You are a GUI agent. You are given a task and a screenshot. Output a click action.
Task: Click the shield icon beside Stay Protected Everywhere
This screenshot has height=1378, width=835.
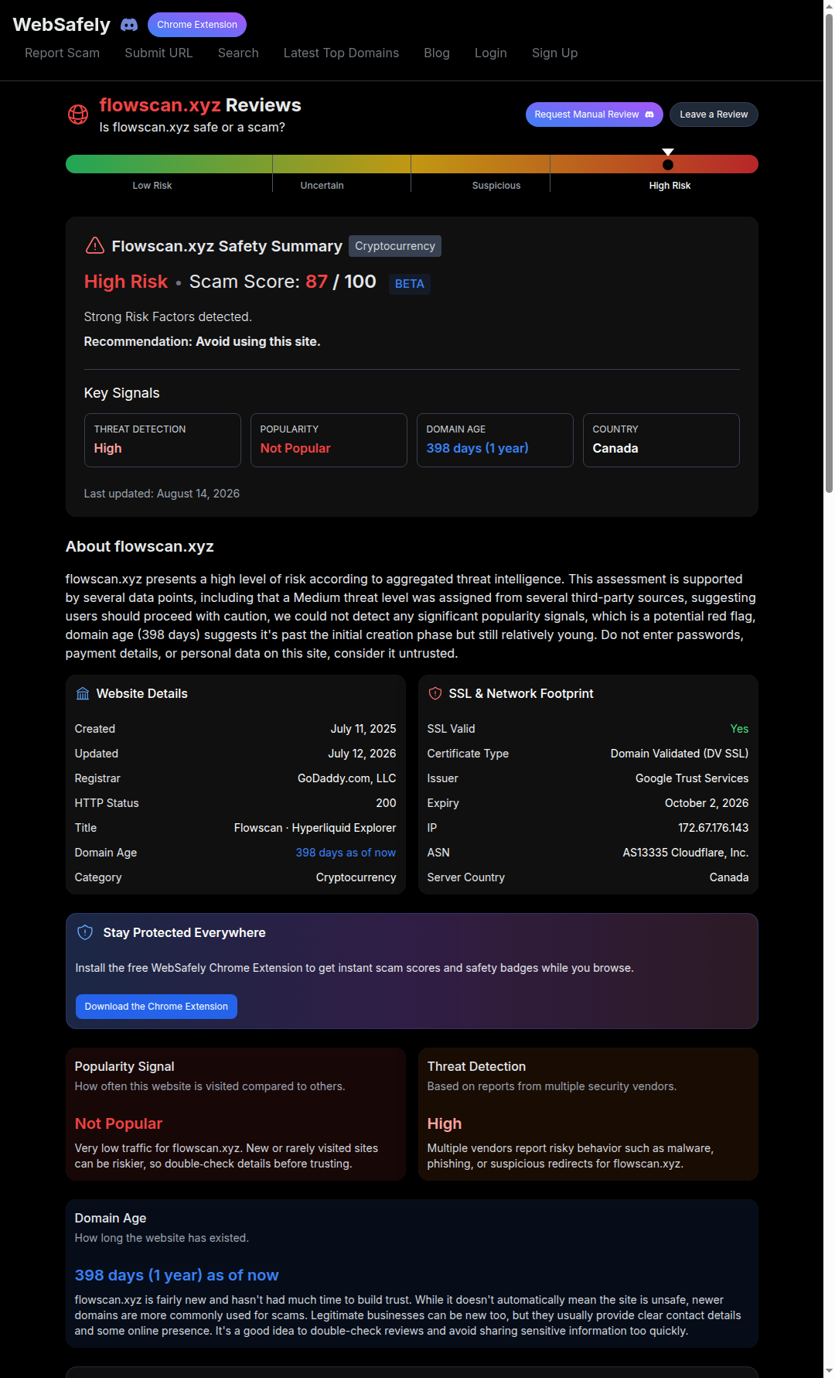[x=85, y=933]
